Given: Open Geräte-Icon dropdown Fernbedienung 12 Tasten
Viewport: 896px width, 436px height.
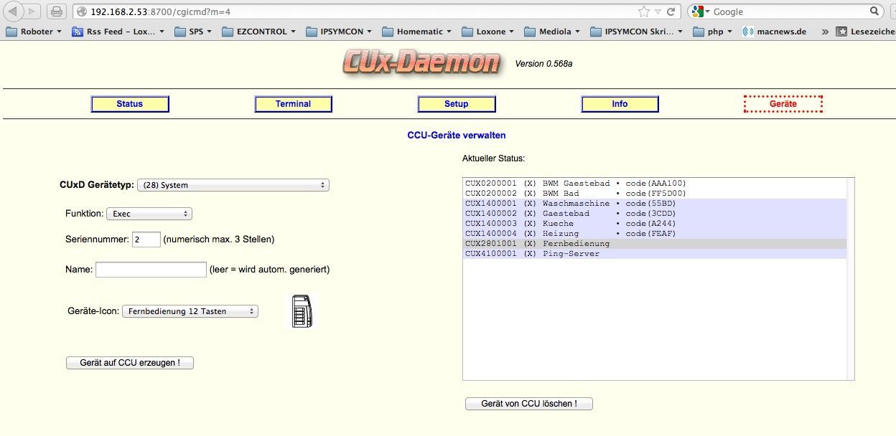Looking at the screenshot, I should pyautogui.click(x=190, y=311).
